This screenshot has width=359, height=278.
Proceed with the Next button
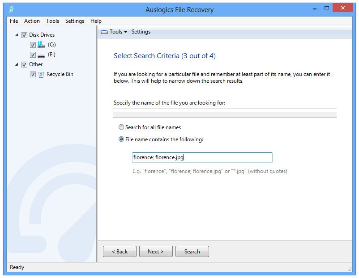tap(156, 252)
